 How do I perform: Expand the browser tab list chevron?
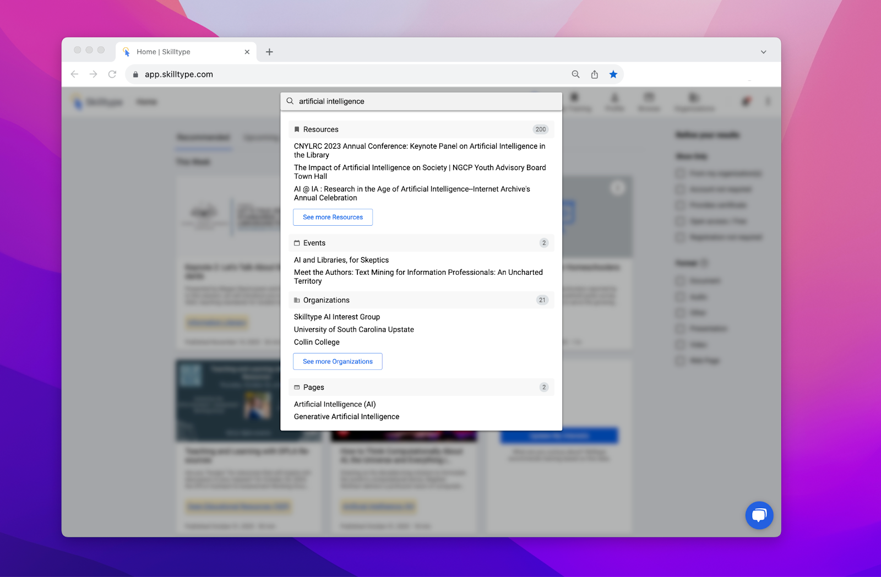click(763, 52)
